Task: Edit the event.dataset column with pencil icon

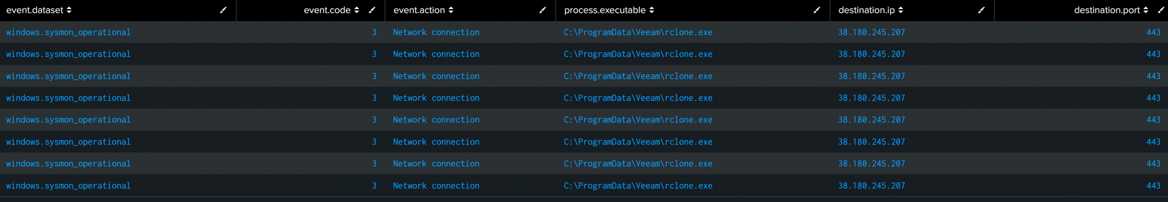Action: [x=223, y=10]
